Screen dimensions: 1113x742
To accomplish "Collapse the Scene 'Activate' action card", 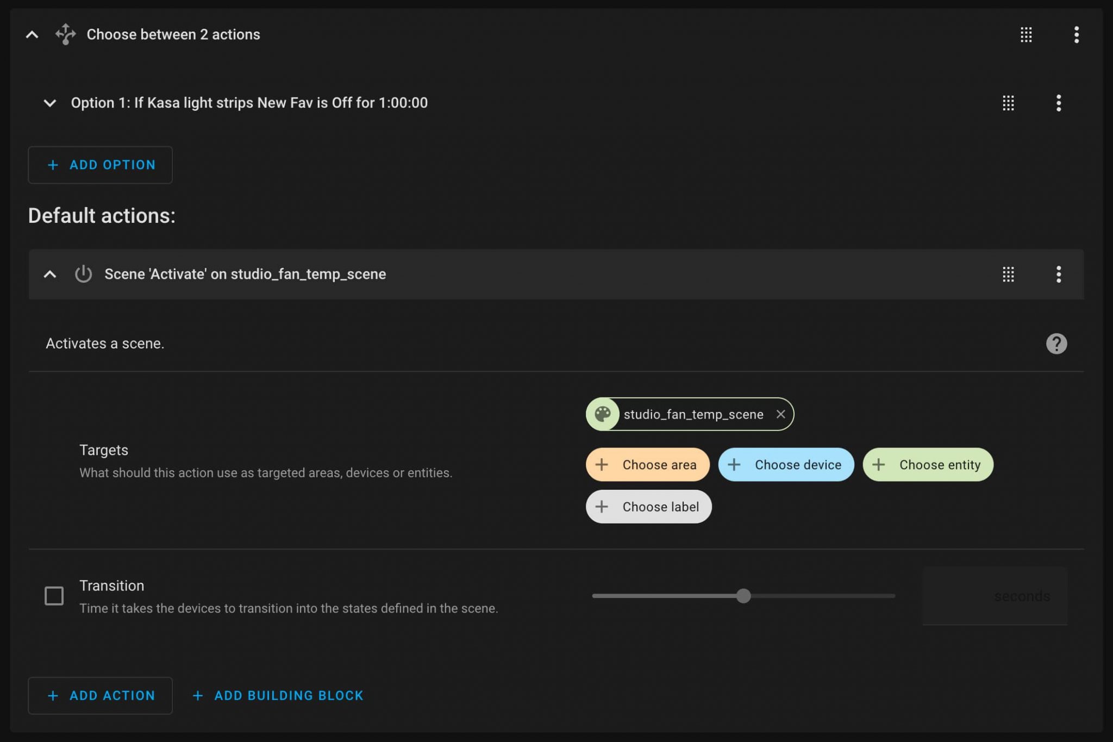I will pyautogui.click(x=50, y=275).
